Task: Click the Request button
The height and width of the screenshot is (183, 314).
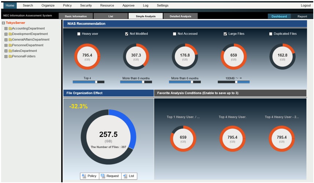Action: pos(110,176)
